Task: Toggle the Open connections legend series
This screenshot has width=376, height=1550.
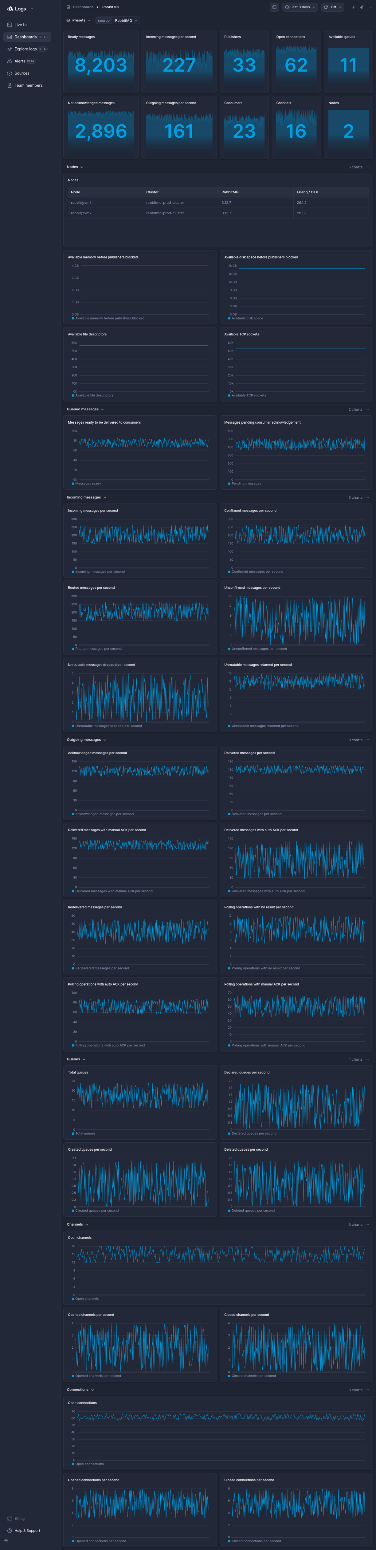Action: [88, 1463]
